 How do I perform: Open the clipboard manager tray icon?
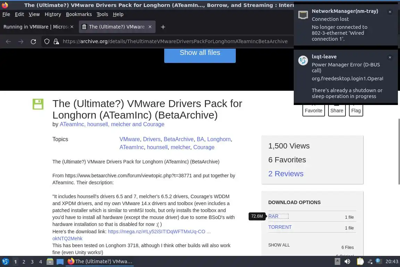pyautogui.click(x=360, y=261)
